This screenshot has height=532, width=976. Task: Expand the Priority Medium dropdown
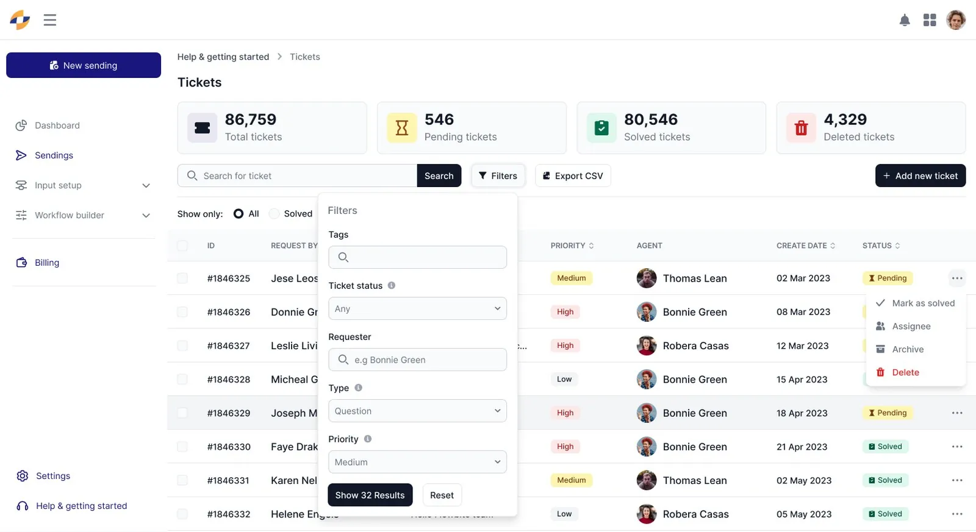pyautogui.click(x=417, y=462)
